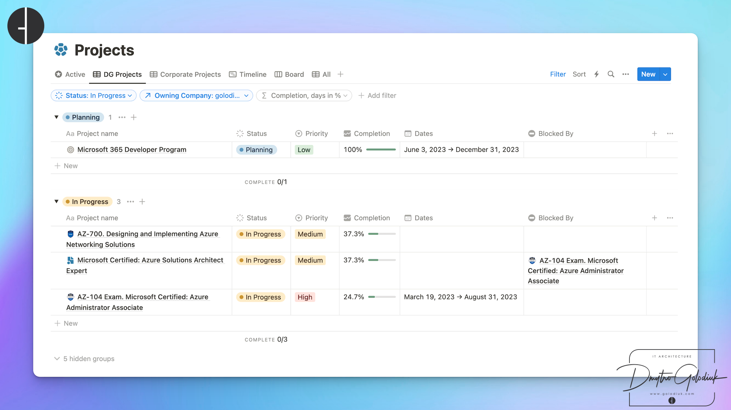This screenshot has width=731, height=410.
Task: Add item to In Progress group via plus
Action: (142, 202)
